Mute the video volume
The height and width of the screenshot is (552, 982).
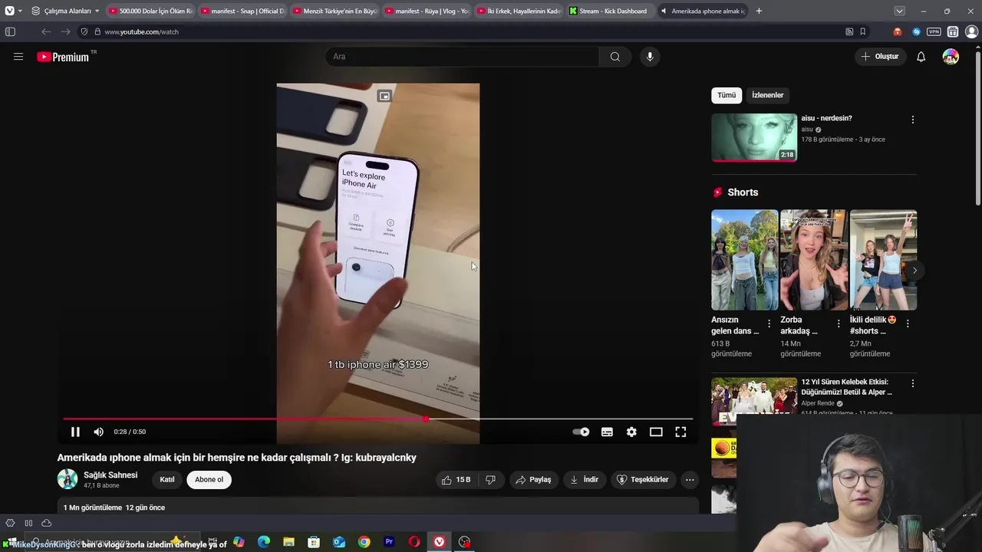98,432
